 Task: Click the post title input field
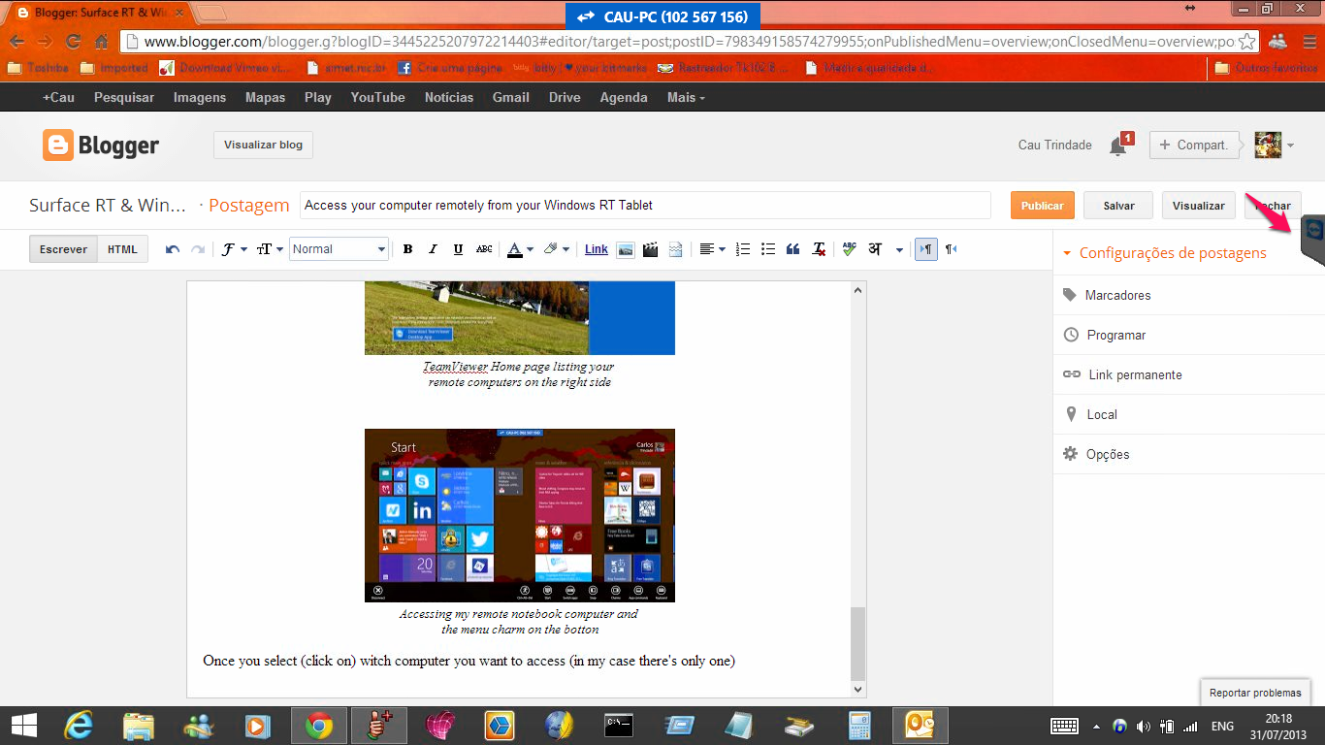pyautogui.click(x=645, y=206)
